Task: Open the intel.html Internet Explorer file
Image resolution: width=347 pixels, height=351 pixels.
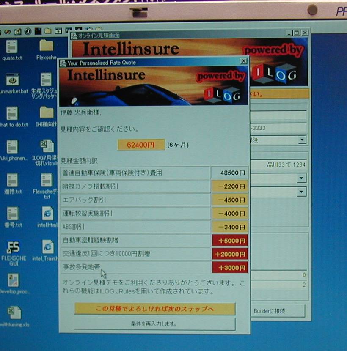Action: [47, 217]
